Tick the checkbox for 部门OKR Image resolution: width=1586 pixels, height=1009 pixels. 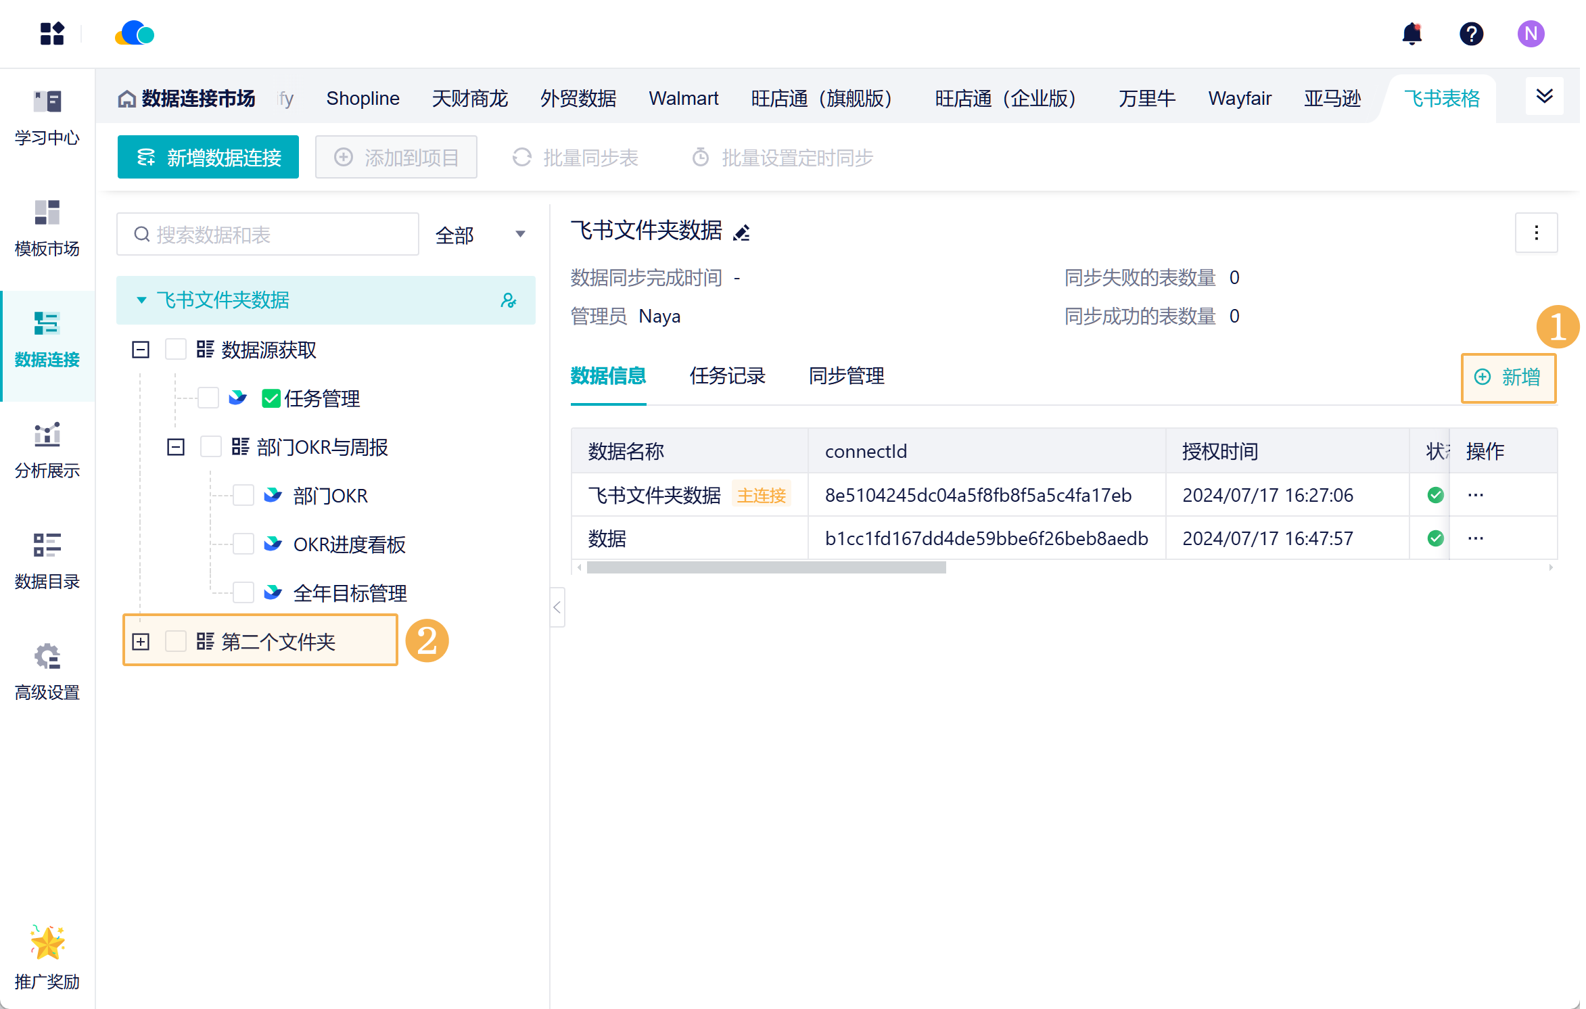pos(243,496)
